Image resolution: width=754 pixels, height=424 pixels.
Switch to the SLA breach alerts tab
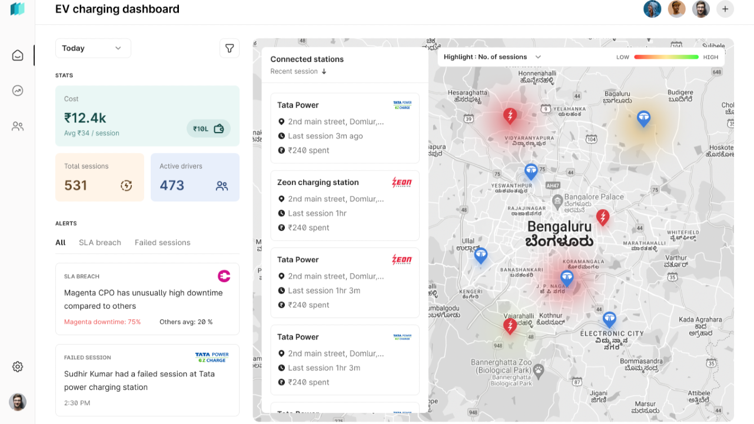coord(100,243)
